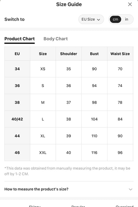Select the cm unit toggle
The width and height of the screenshot is (138, 207).
pyautogui.click(x=115, y=19)
